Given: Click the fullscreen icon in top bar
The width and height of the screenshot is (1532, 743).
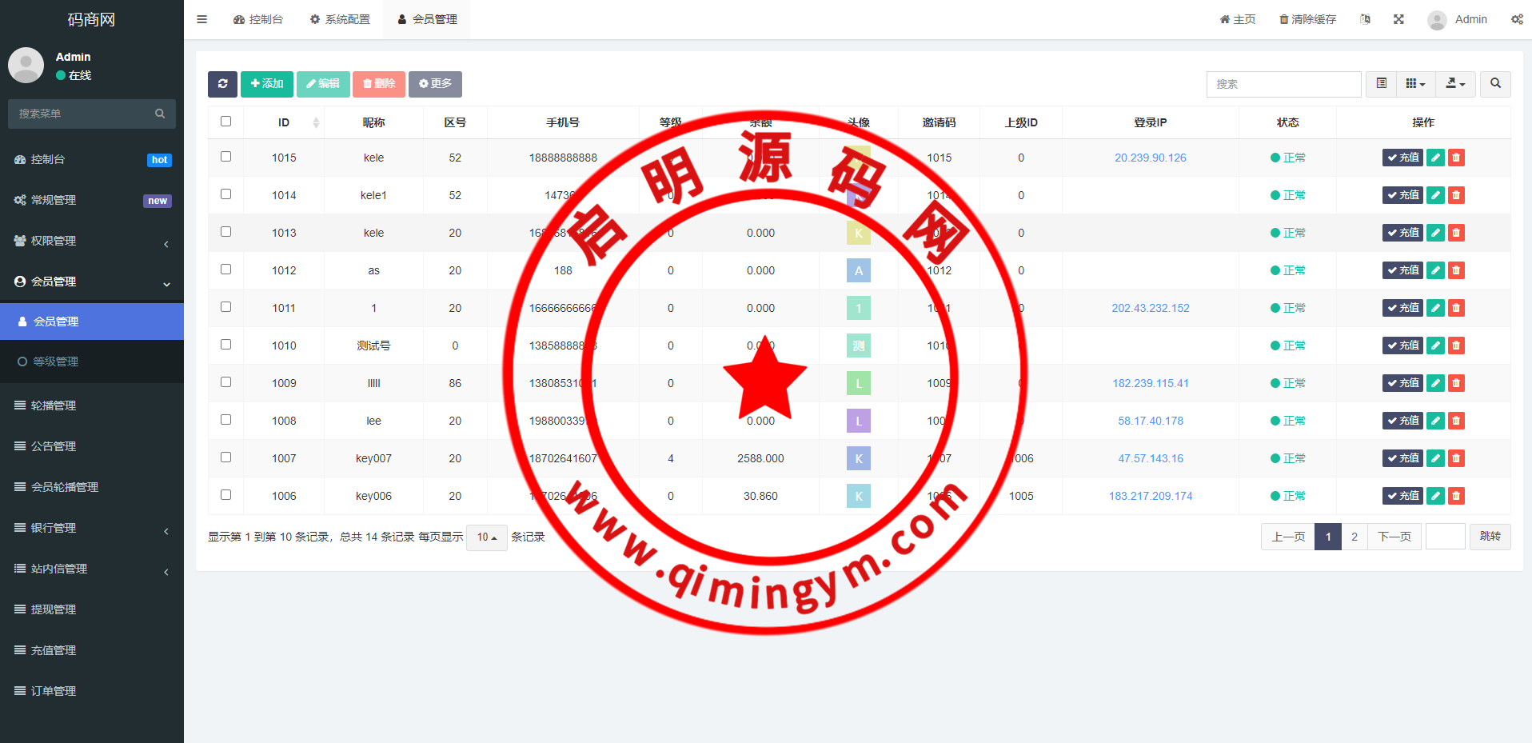Looking at the screenshot, I should click(x=1398, y=19).
